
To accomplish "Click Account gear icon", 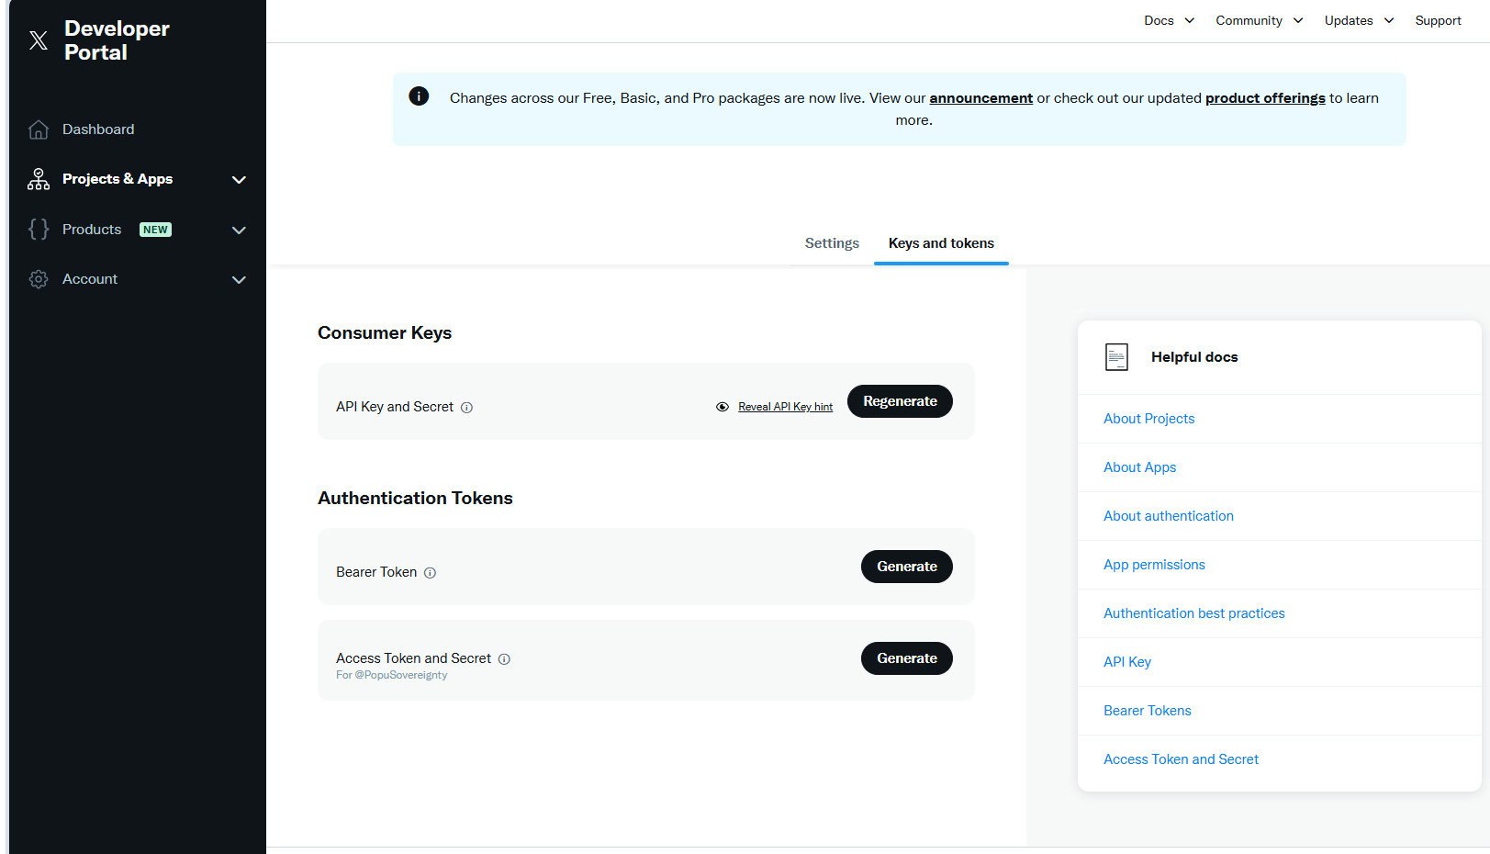I will (x=39, y=279).
